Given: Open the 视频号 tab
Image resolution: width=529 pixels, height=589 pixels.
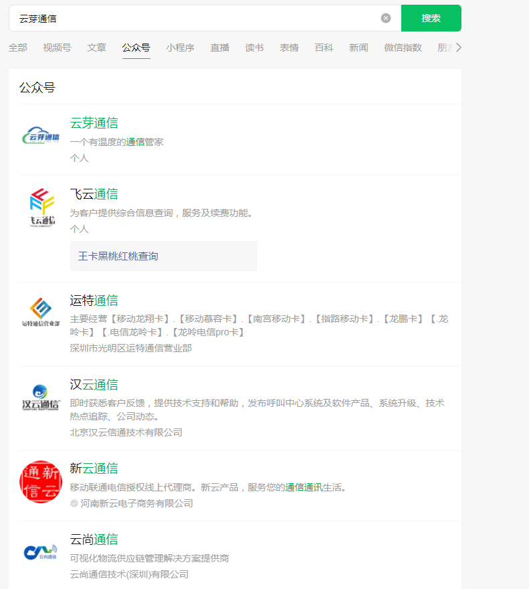Looking at the screenshot, I should 57,48.
